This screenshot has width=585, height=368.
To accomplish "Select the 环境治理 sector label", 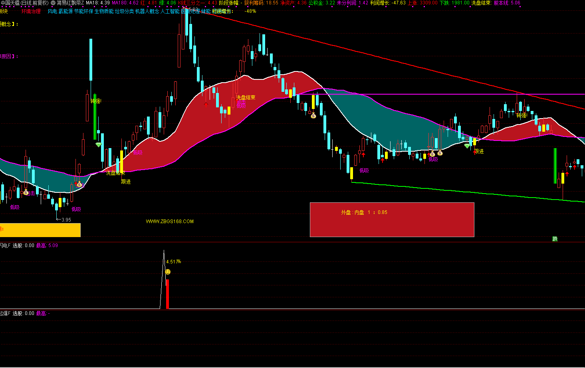I will 31,11.
